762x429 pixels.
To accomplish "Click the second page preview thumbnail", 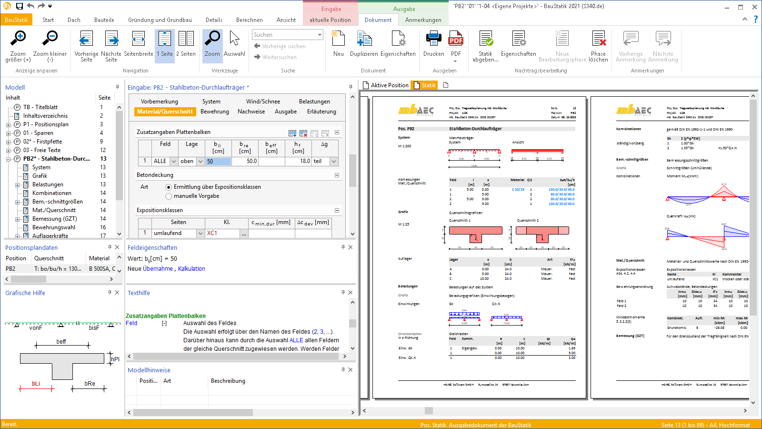I will coord(670,247).
